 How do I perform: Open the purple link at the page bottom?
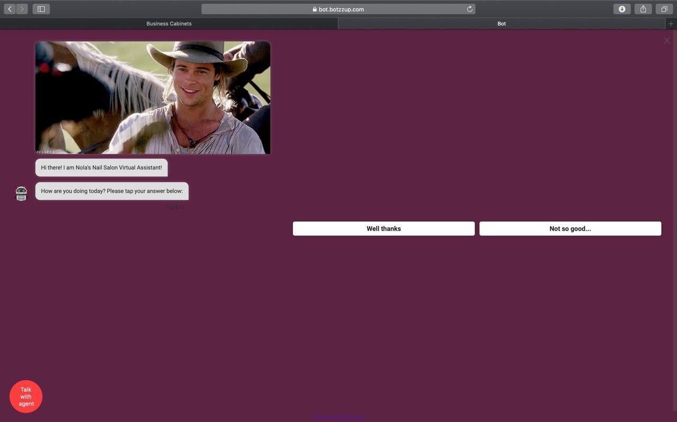click(x=337, y=417)
